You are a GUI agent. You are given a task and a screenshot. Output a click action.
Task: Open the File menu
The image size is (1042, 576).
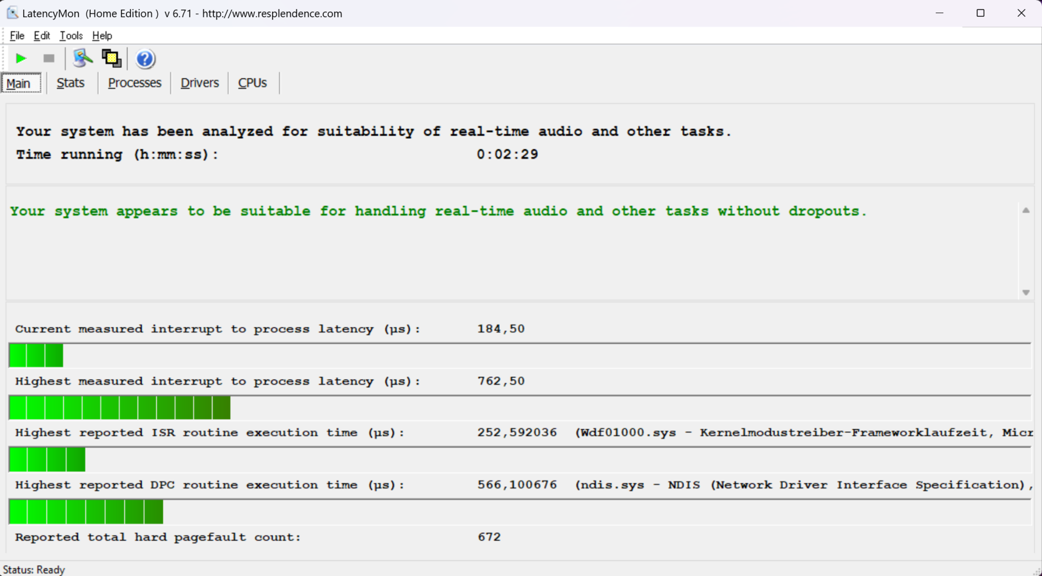[x=17, y=36]
